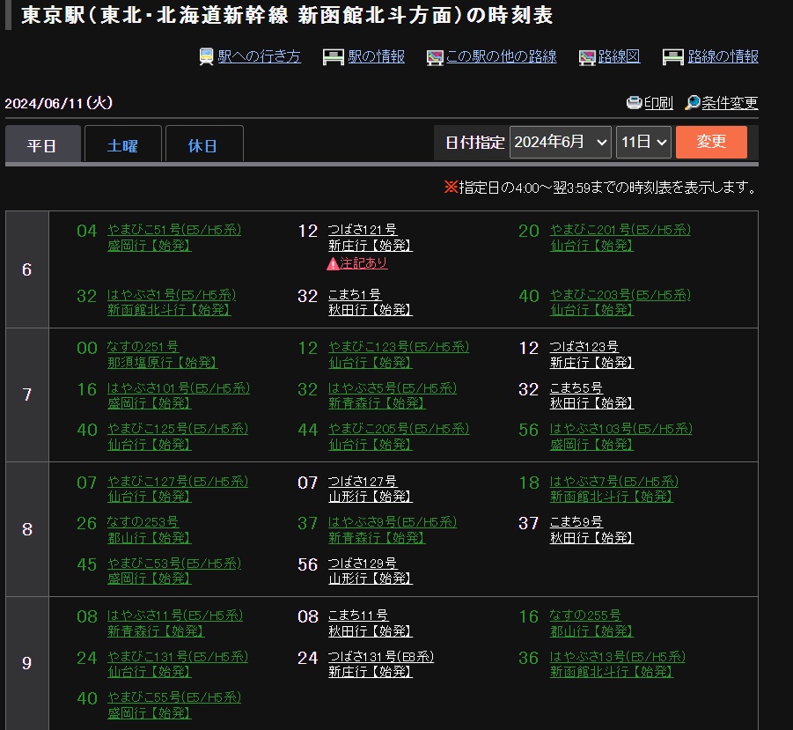Open the 06:12 つばさ121号 link
Viewport: 793px width, 730px height.
[362, 231]
